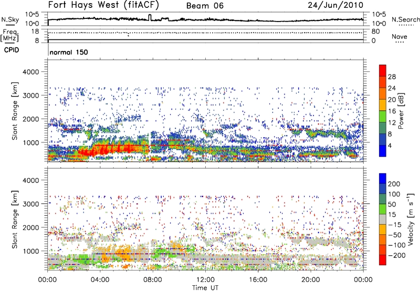Click the "Power [dB]" colorbar title
Image resolution: width=420 pixels, height=291 pixels.
pyautogui.click(x=401, y=111)
